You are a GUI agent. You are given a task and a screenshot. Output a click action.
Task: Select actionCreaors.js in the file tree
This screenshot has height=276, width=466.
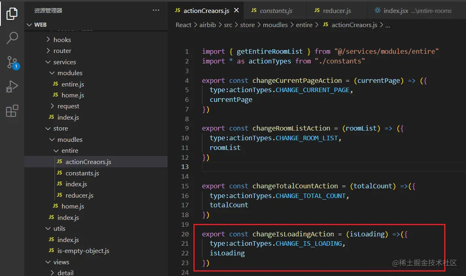(96, 162)
